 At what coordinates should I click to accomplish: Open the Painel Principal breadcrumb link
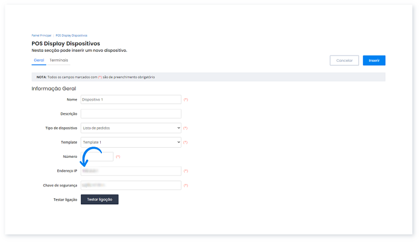[40, 35]
